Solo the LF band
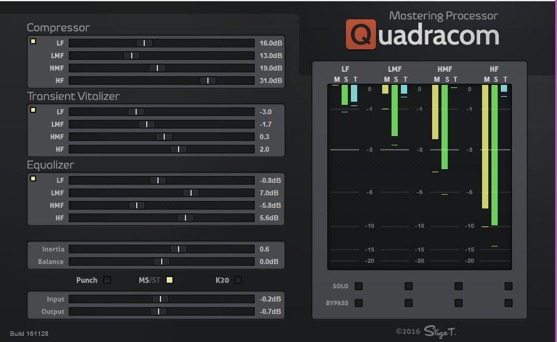 pyautogui.click(x=359, y=286)
